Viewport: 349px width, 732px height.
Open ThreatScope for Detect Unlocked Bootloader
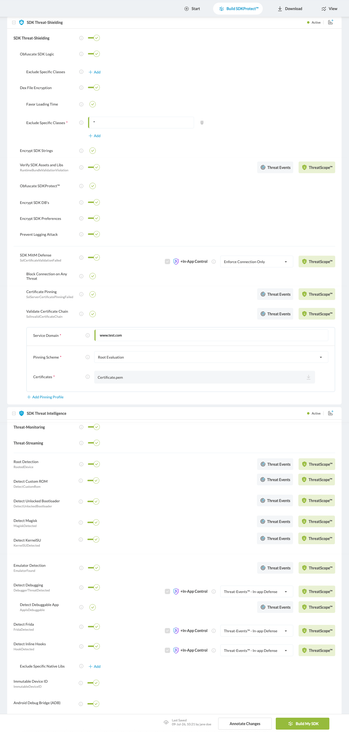316,500
